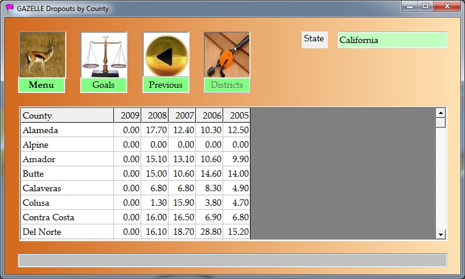Click Del Norte's 2005 value 15.20
The width and height of the screenshot is (465, 279).
click(x=237, y=231)
